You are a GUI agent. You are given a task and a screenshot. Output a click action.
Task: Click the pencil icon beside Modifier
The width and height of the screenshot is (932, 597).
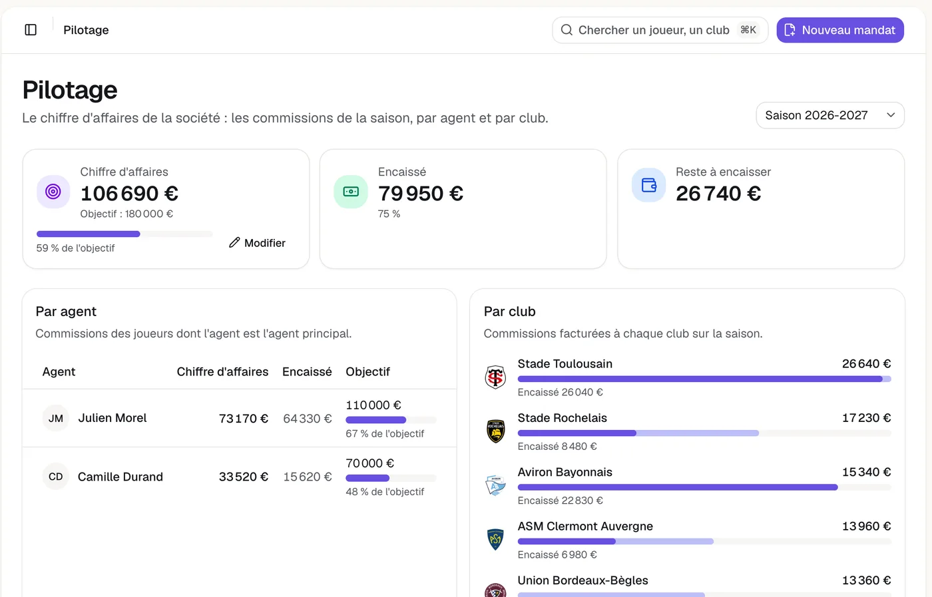(234, 243)
